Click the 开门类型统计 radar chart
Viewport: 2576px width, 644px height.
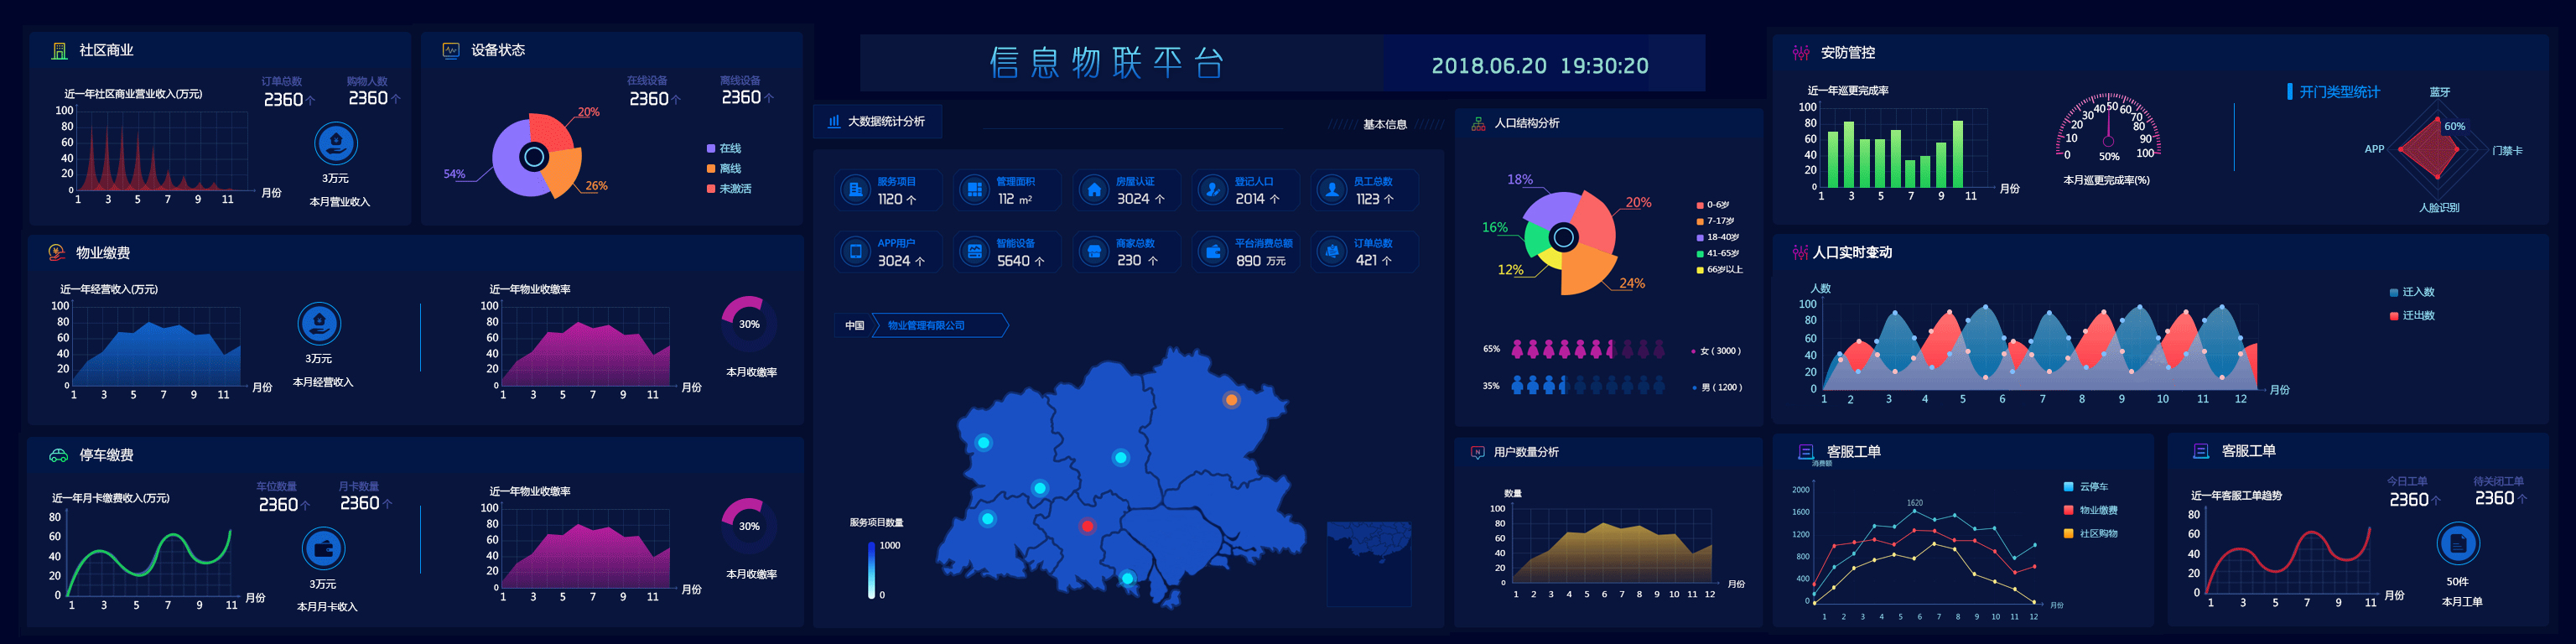(2438, 150)
